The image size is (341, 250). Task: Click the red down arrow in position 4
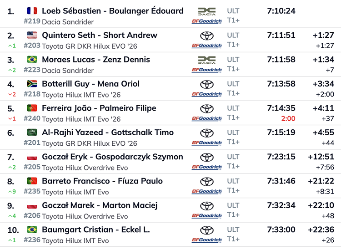click(x=11, y=94)
